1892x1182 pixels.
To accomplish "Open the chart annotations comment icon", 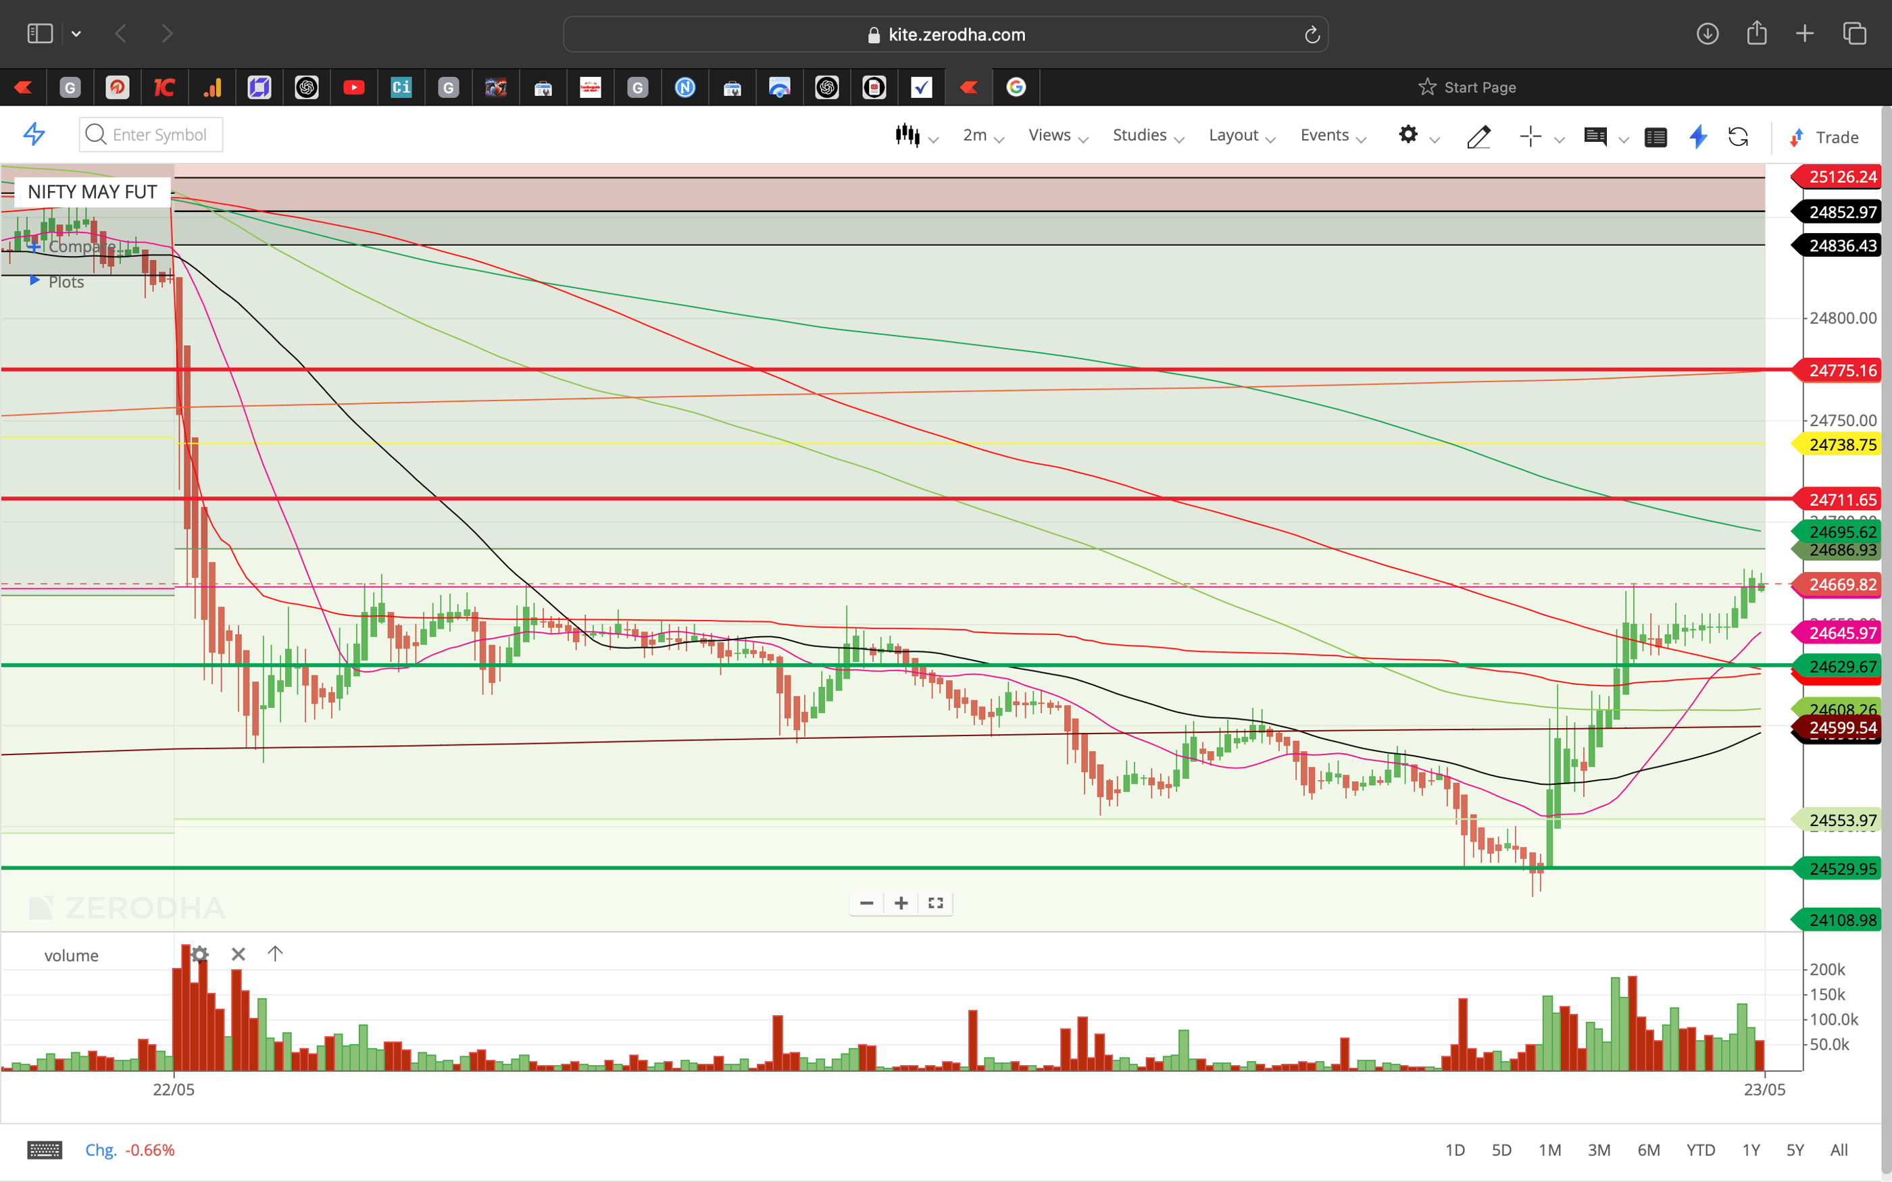I will click(x=1597, y=137).
